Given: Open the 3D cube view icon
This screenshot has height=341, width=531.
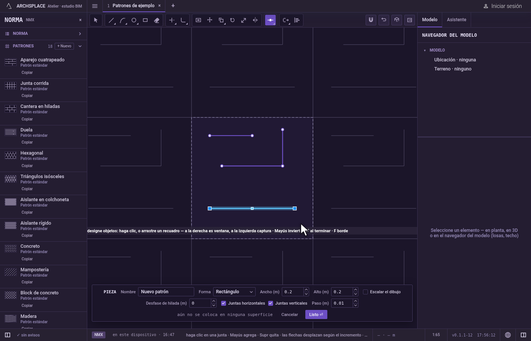Looking at the screenshot, I should (x=397, y=20).
